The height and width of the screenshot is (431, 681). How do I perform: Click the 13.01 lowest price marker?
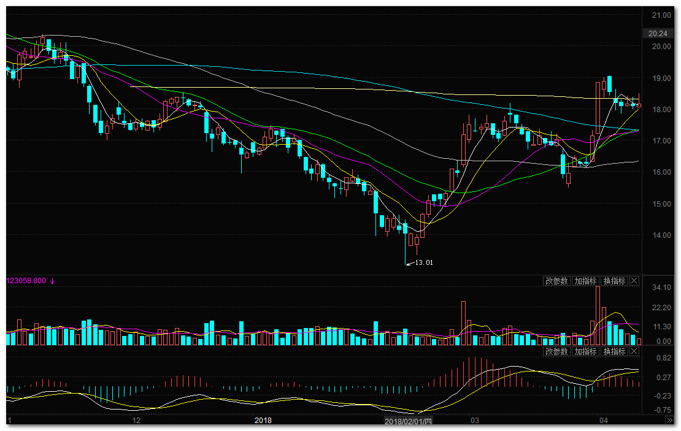pyautogui.click(x=424, y=262)
